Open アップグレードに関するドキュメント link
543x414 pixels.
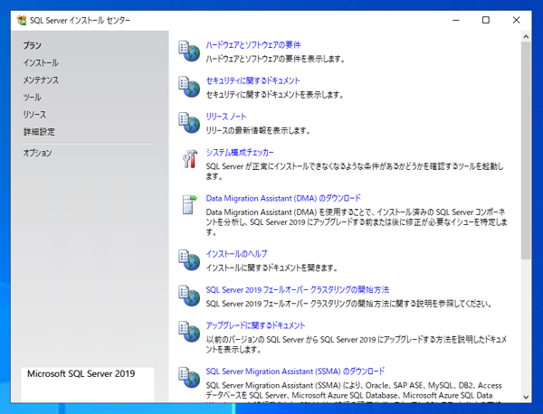[x=255, y=325]
